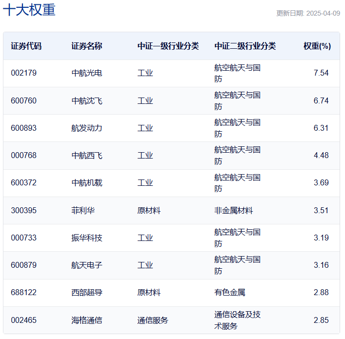Image resolution: width=345 pixels, height=339 pixels.
Task: Click the 中证一级行业分类 column header
Action: [168, 46]
